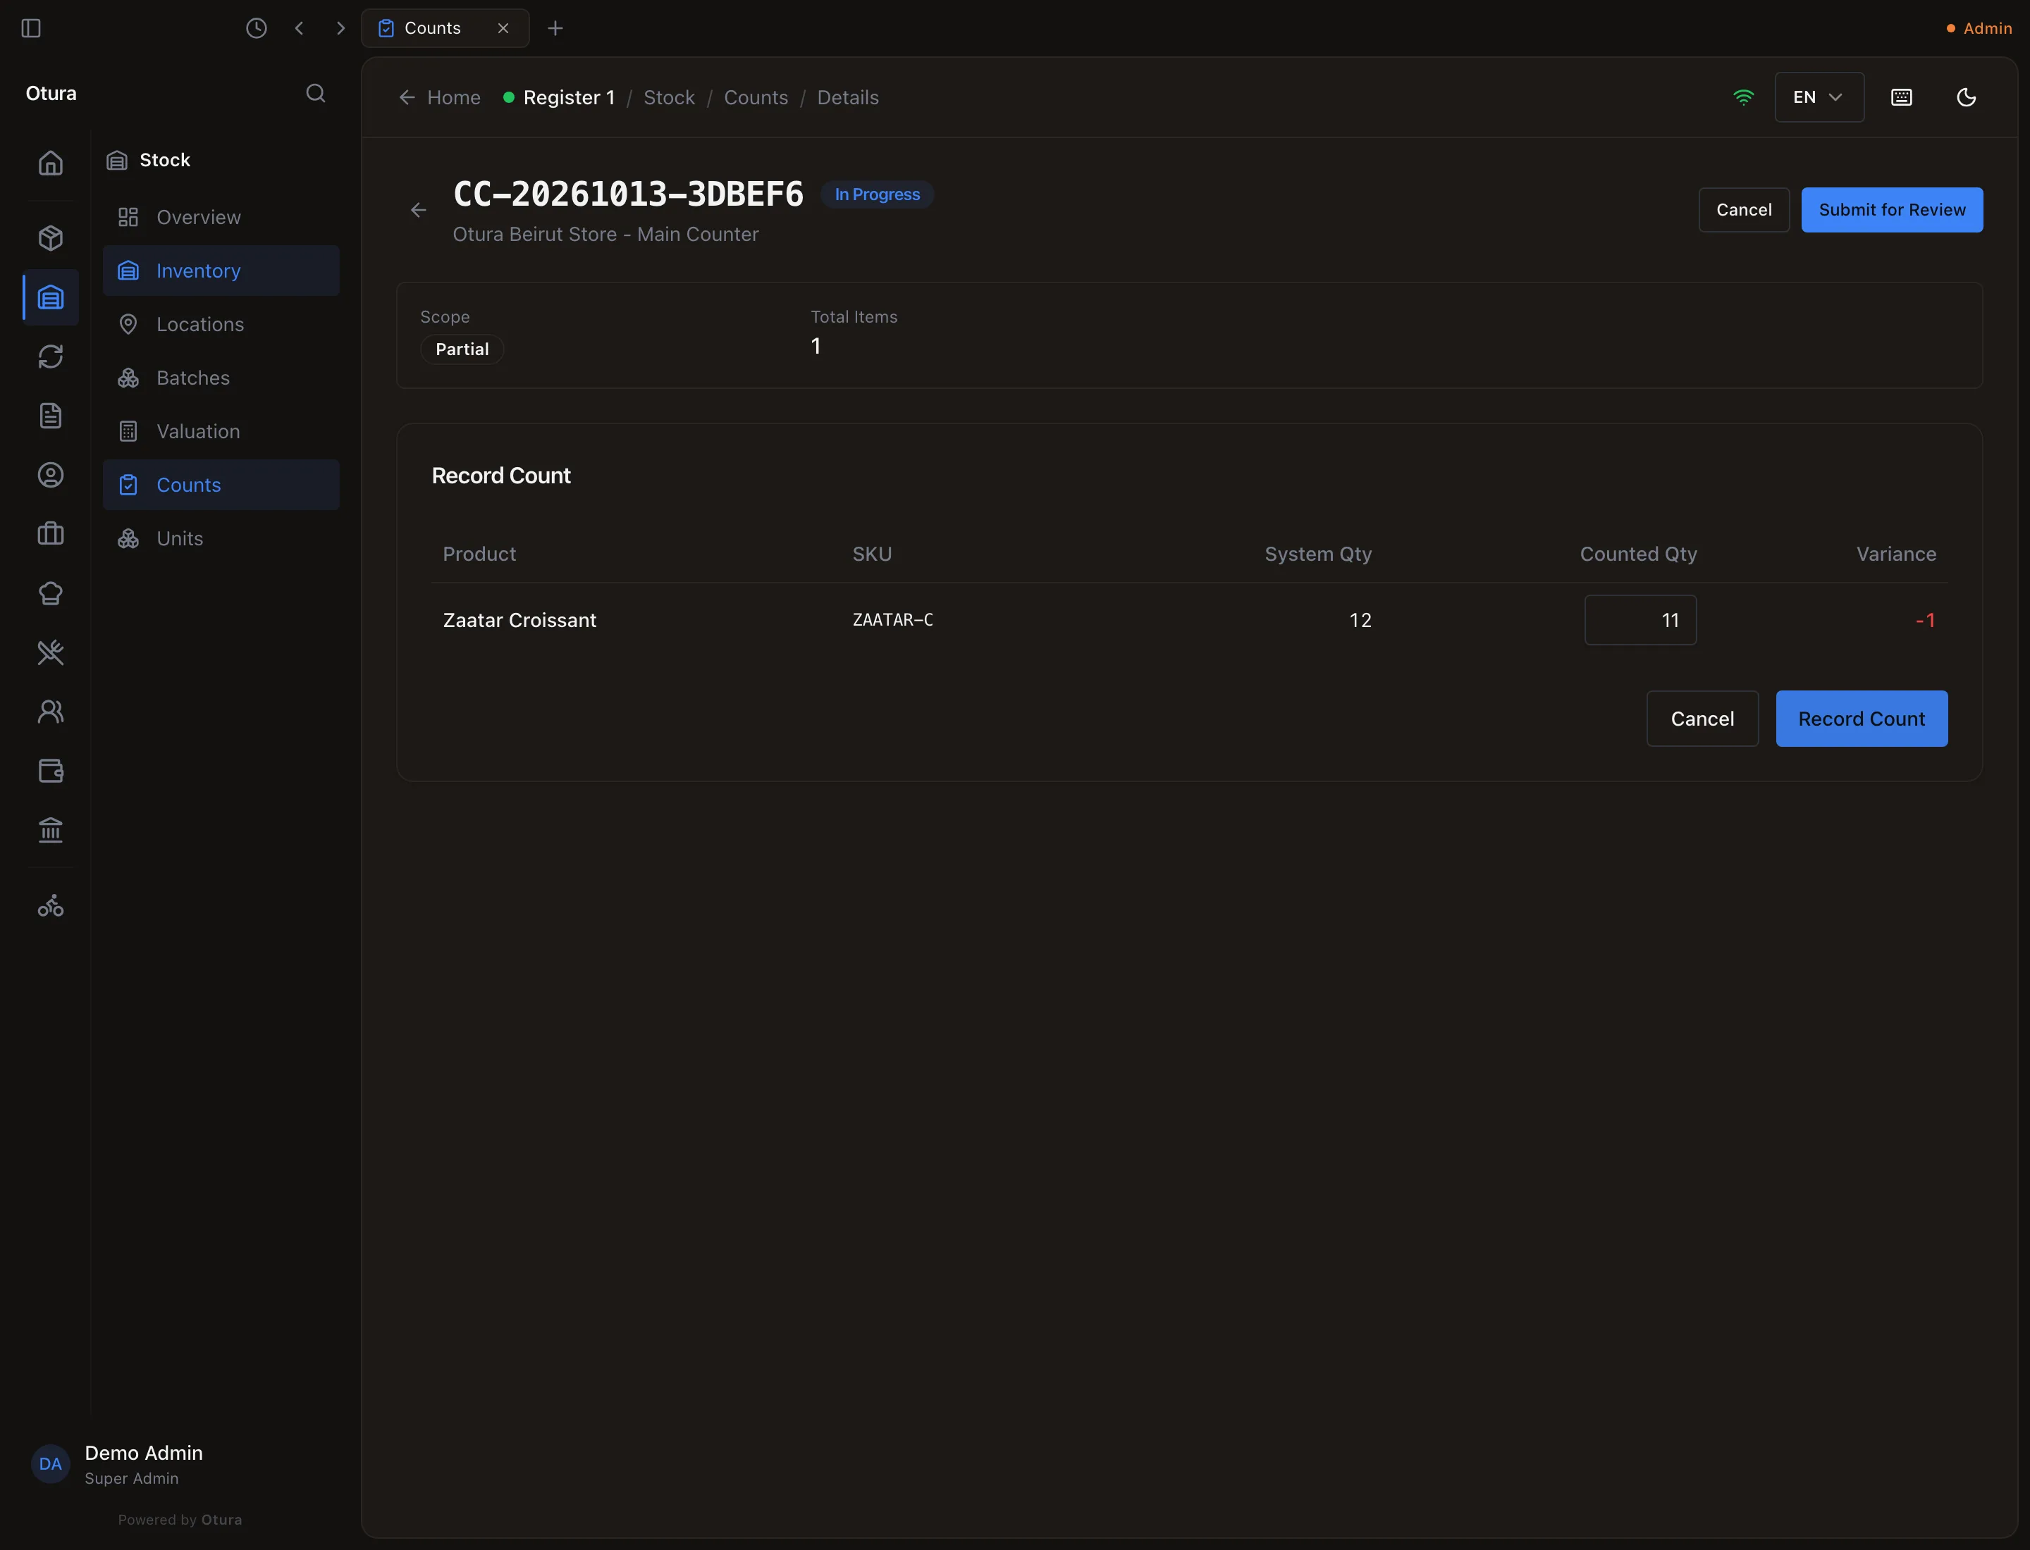Toggle the sidebar panel icon
Screen dimensions: 2030x1550
[30, 27]
